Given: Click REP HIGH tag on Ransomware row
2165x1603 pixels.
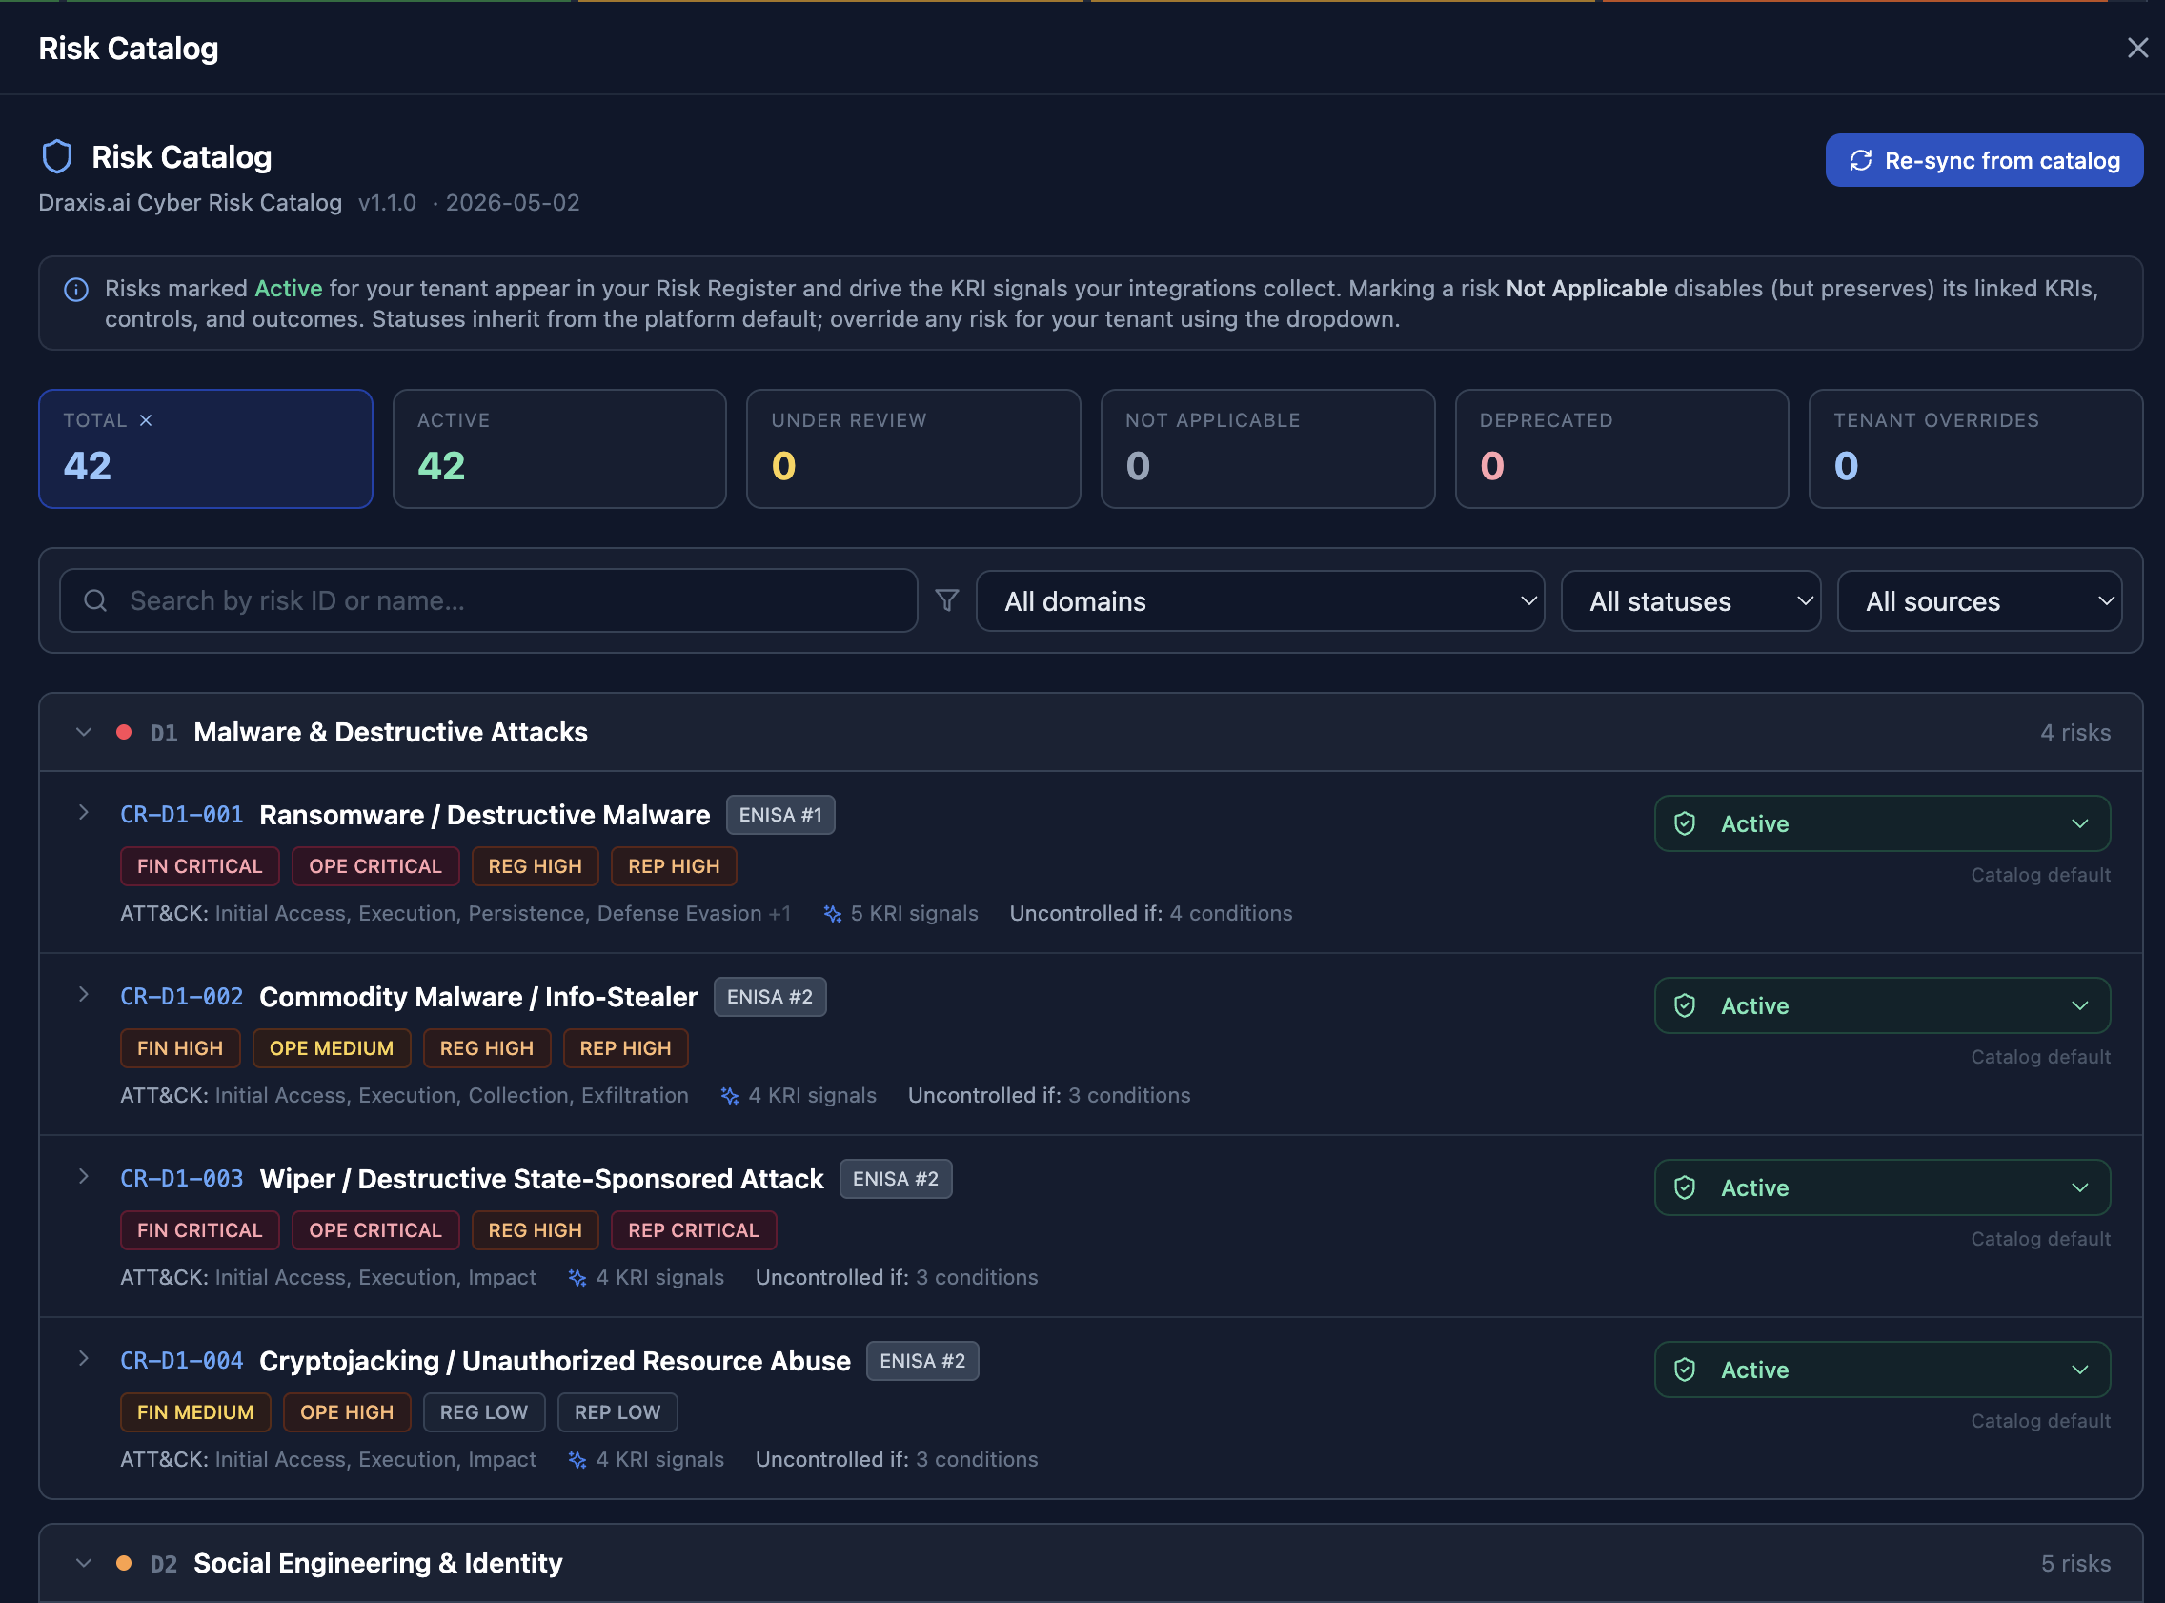Looking at the screenshot, I should tap(674, 866).
